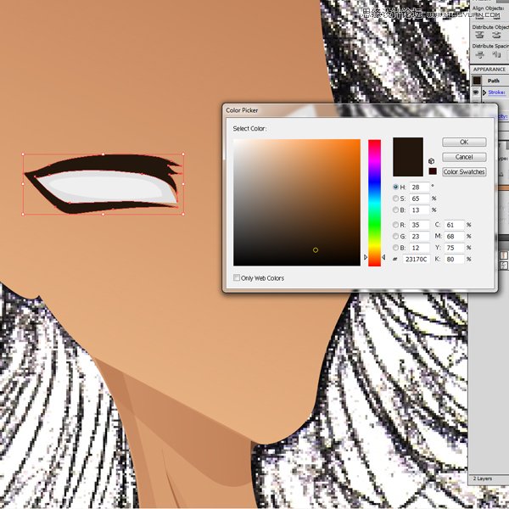Select the R red radio button
This screenshot has width=509, height=509.
click(x=396, y=225)
